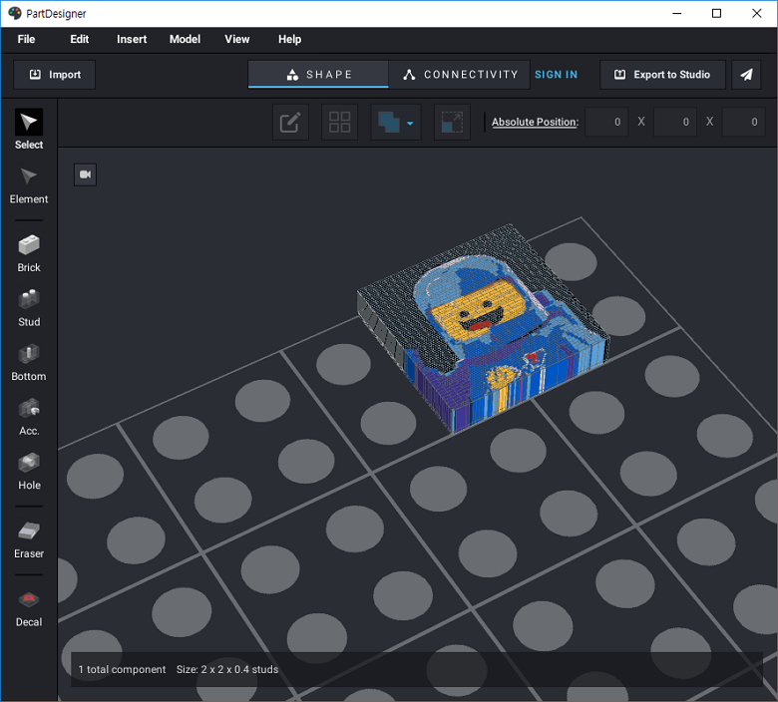This screenshot has height=702, width=778.
Task: Minimize the PartDesigner window
Action: [x=677, y=13]
